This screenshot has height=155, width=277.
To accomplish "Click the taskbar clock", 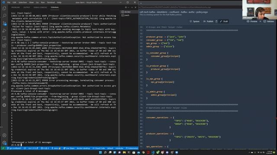I will (270, 152).
